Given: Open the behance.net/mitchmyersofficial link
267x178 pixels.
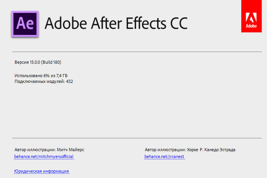Looking at the screenshot, I should 44,157.
